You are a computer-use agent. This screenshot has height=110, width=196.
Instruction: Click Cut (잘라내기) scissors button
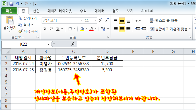28,18
